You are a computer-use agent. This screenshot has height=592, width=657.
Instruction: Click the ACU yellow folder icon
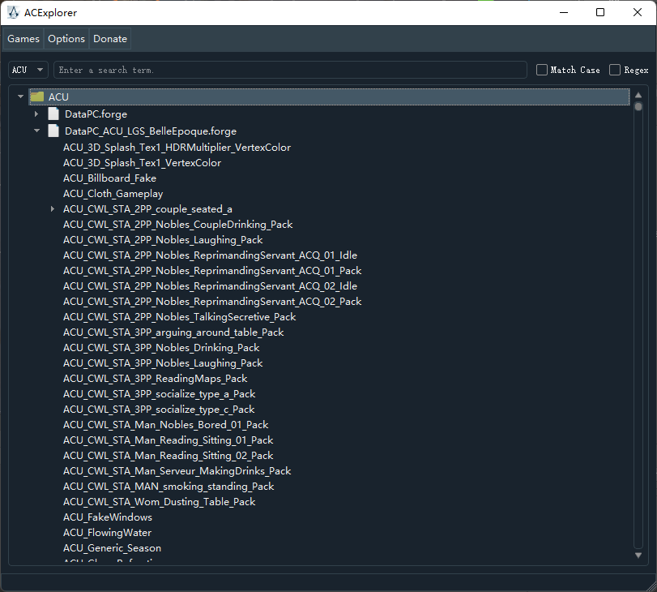click(x=37, y=97)
